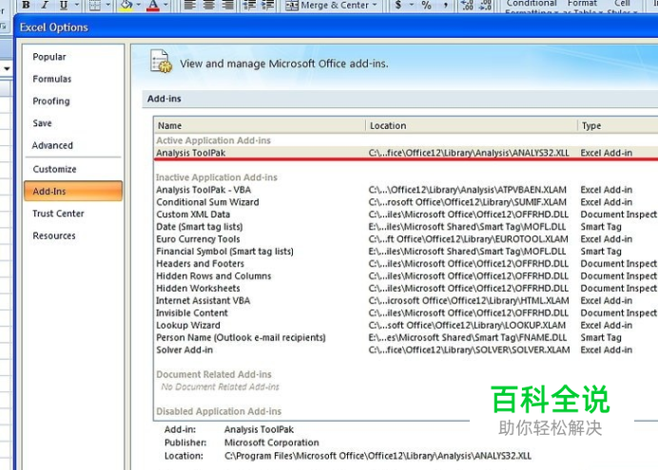Image resolution: width=658 pixels, height=470 pixels.
Task: Select the Trust Center category
Action: (58, 214)
